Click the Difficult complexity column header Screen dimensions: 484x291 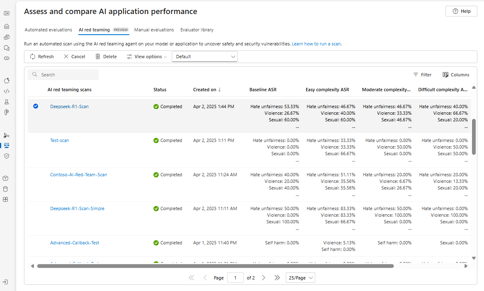tap(443, 90)
